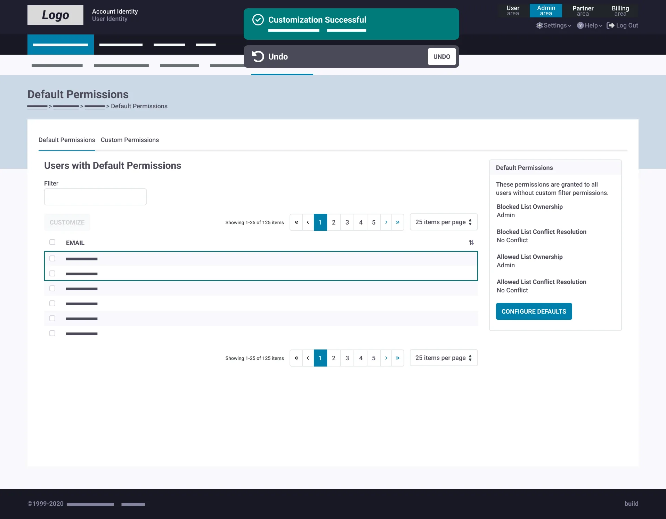
Task: Click the UNDO button
Action: [441, 56]
